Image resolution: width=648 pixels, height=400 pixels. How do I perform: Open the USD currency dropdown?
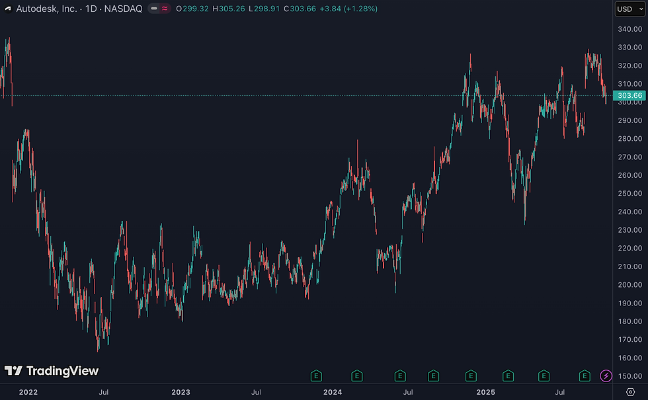click(629, 9)
